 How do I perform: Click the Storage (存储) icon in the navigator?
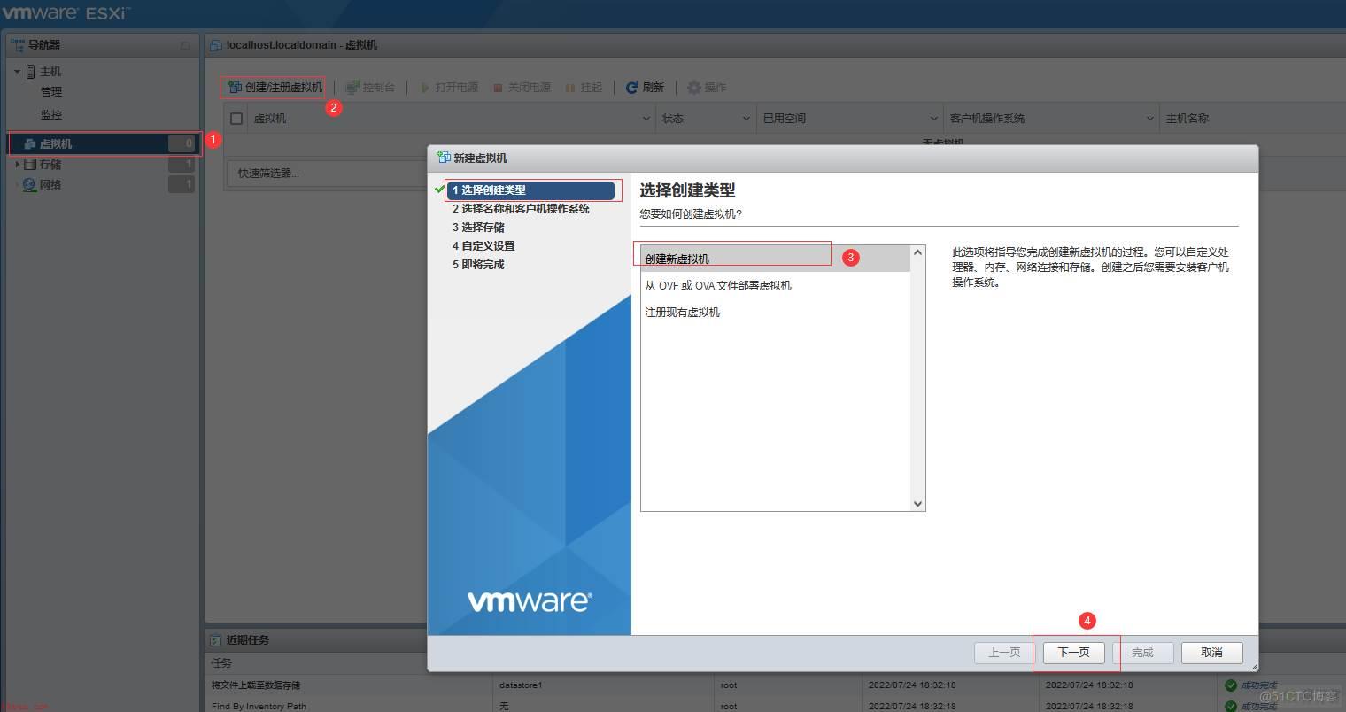30,164
